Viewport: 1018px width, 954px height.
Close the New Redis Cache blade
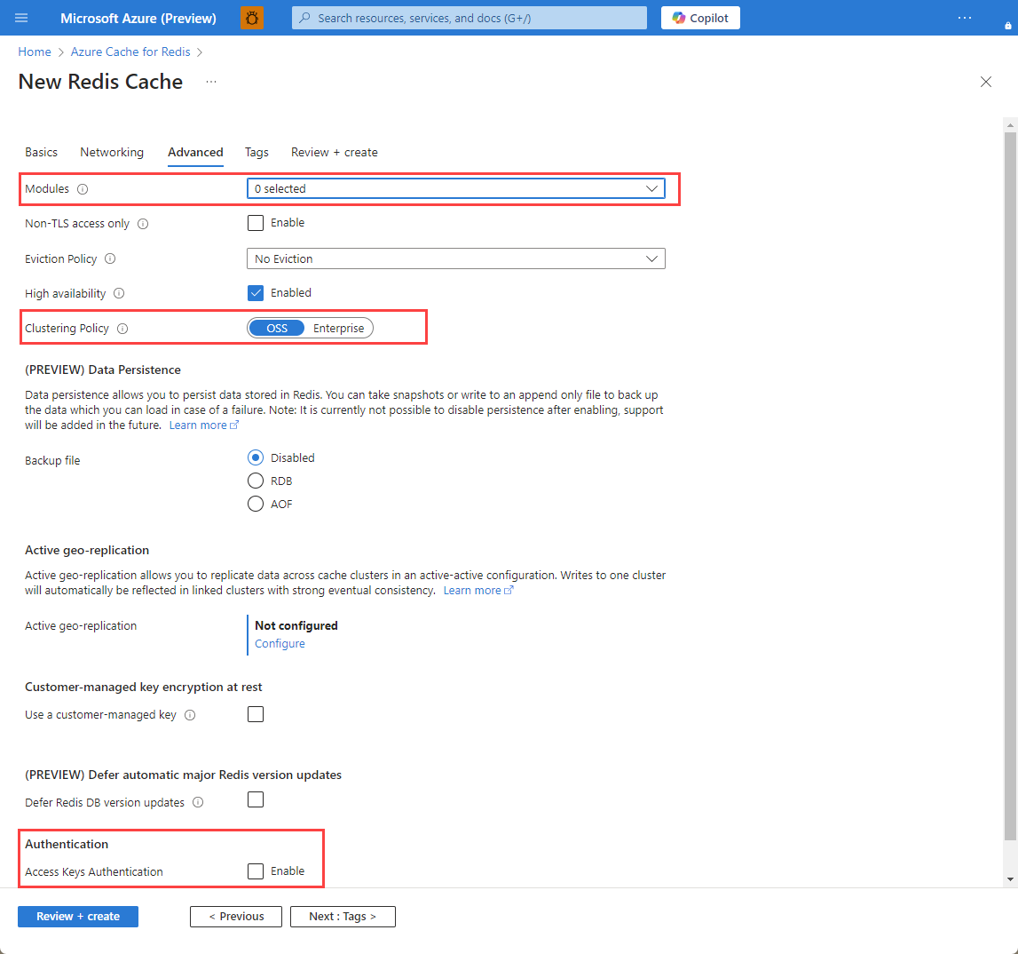[x=985, y=82]
